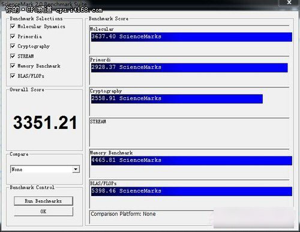This screenshot has height=232, width=300.
Task: Click the Benchmark Control group heading
Action: (x=32, y=187)
